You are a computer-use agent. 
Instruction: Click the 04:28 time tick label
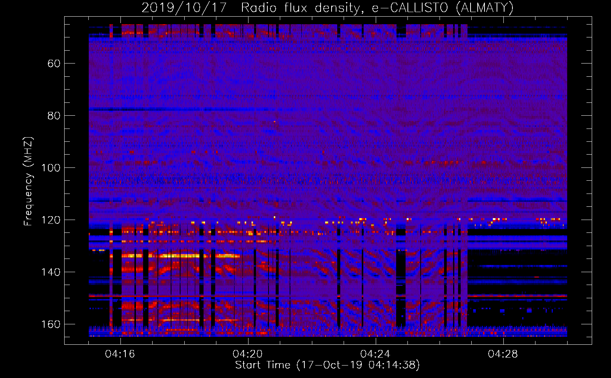tap(503, 354)
